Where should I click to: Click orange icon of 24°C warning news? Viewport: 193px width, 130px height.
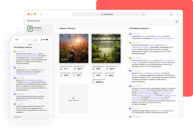point(130,43)
